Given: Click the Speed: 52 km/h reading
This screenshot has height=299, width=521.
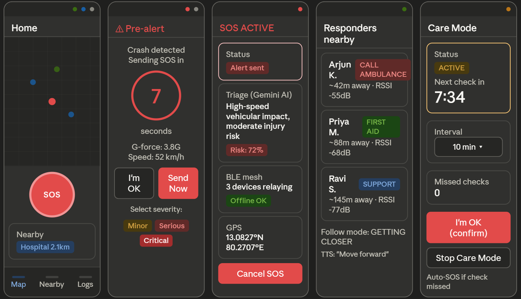Looking at the screenshot, I should coord(156,157).
